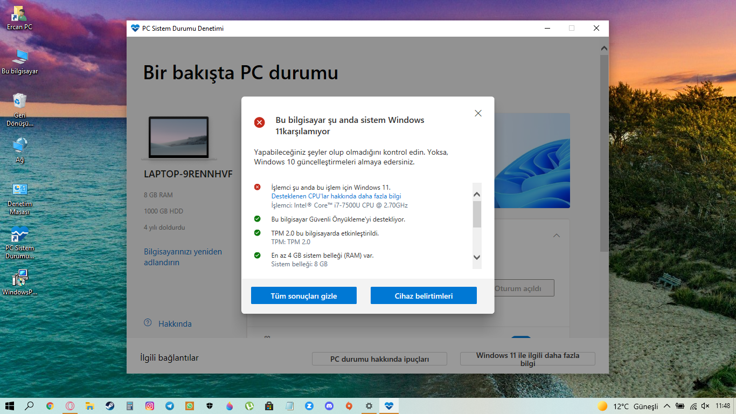Open the Opera browser taskbar icon
Image resolution: width=736 pixels, height=414 pixels.
[x=70, y=406]
